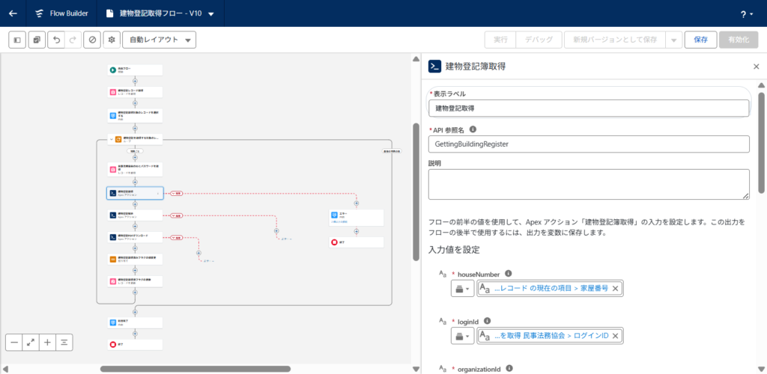767x374 pixels.
Task: Click 新規バージョンとして保存 button
Action: click(615, 40)
